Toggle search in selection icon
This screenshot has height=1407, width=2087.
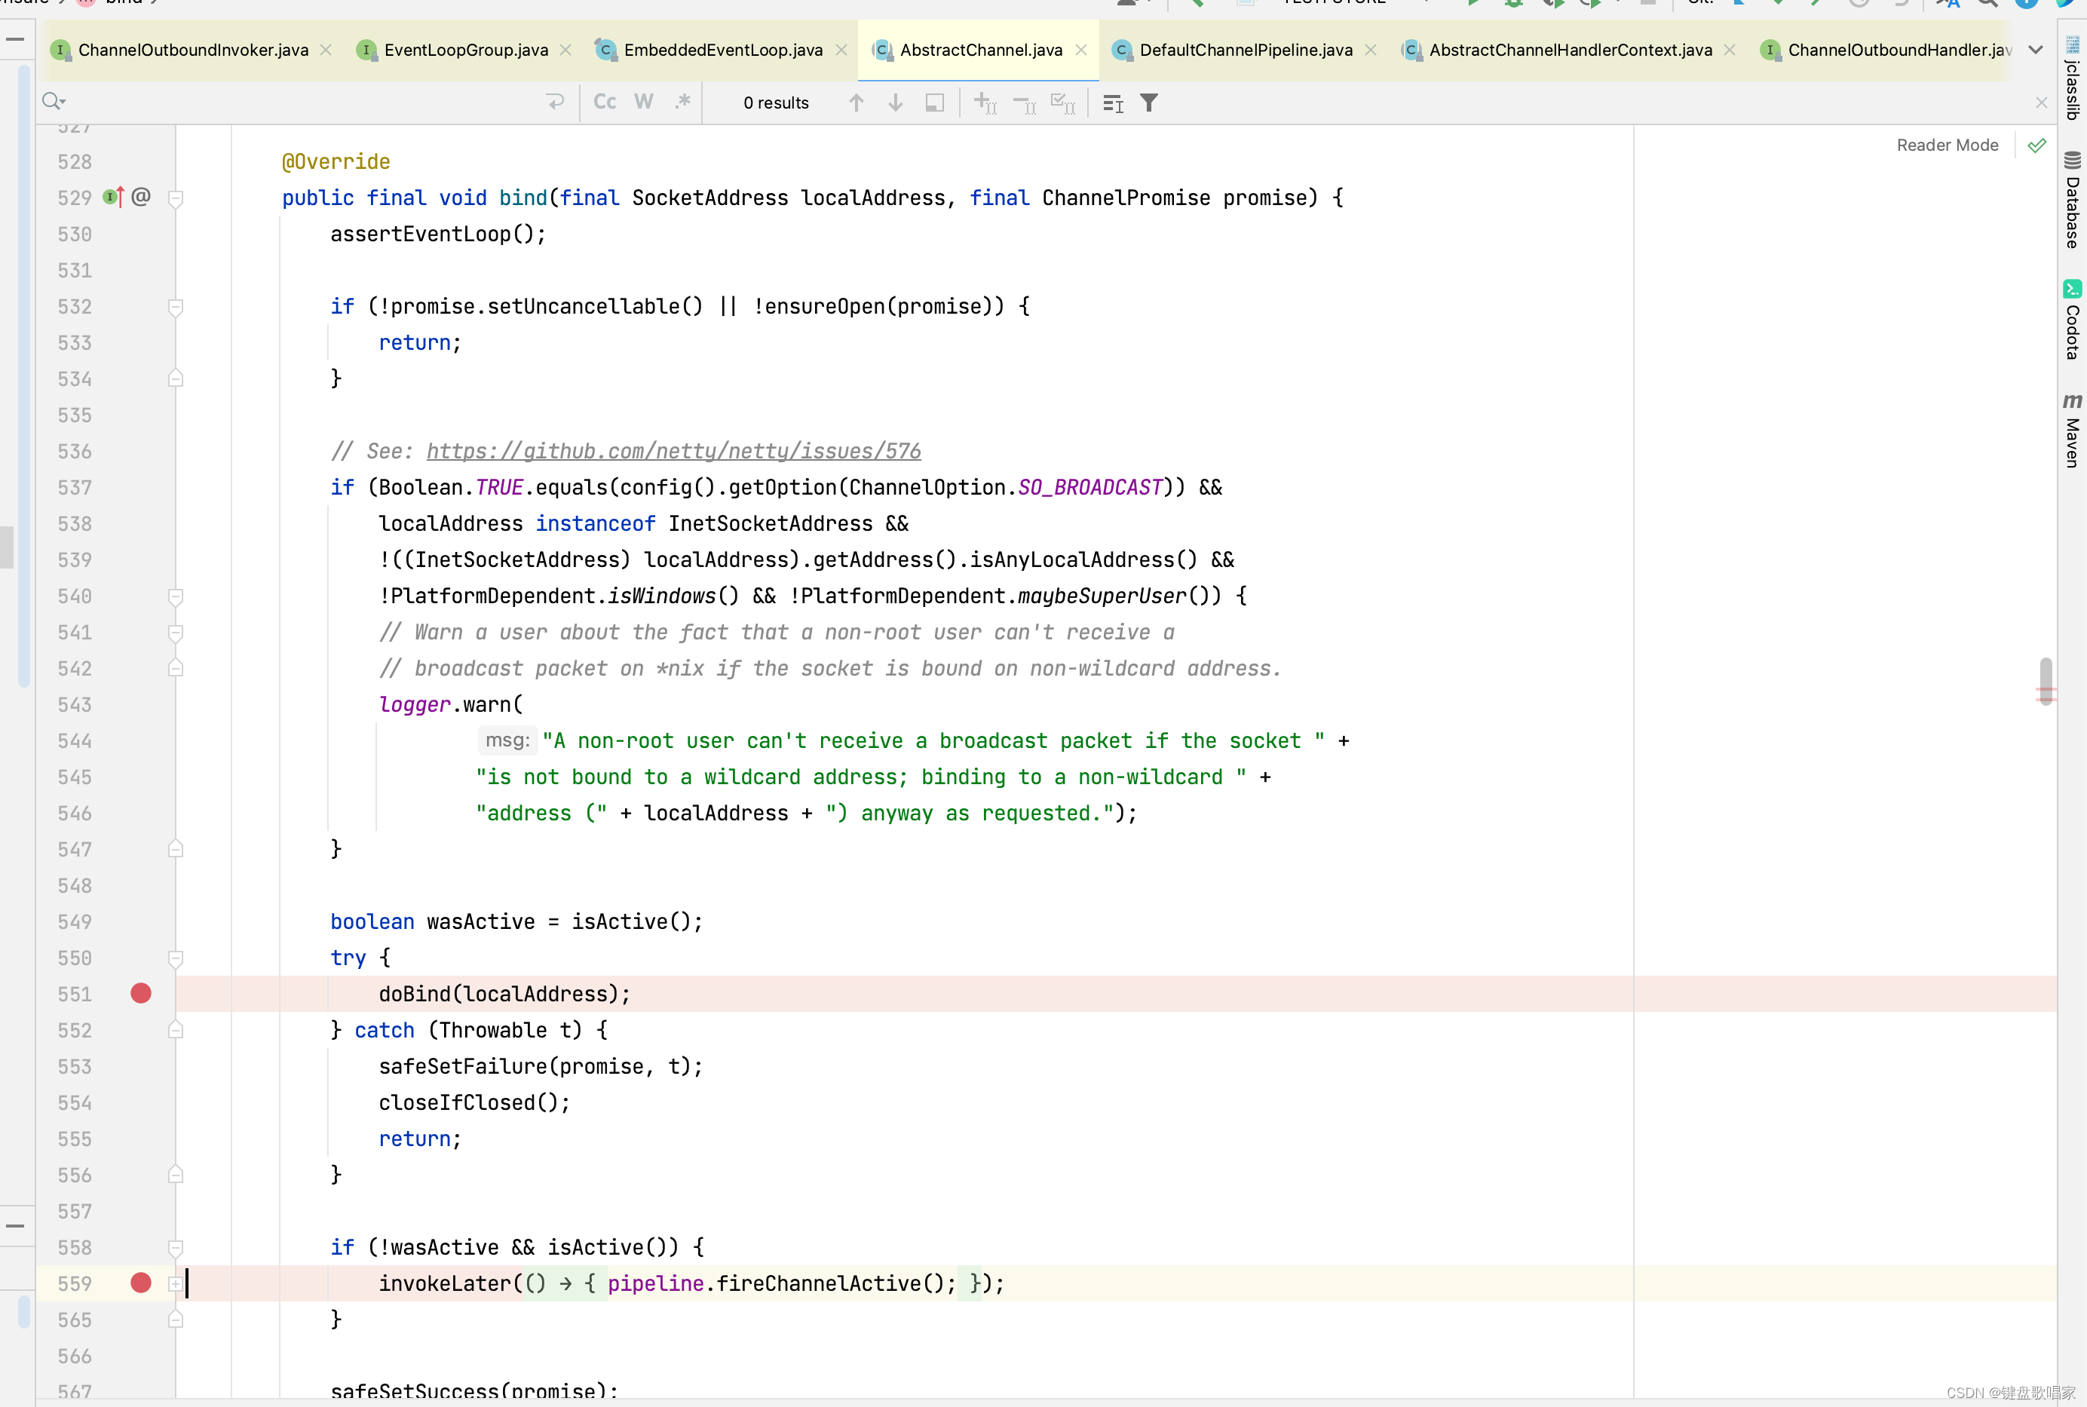(x=934, y=103)
